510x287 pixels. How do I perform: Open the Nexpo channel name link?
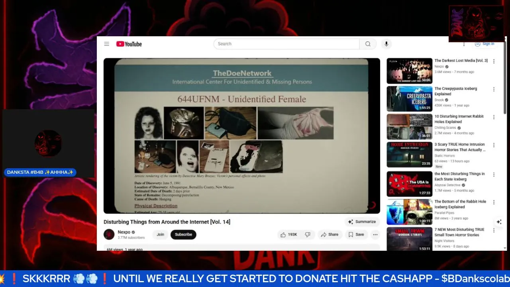pyautogui.click(x=124, y=232)
